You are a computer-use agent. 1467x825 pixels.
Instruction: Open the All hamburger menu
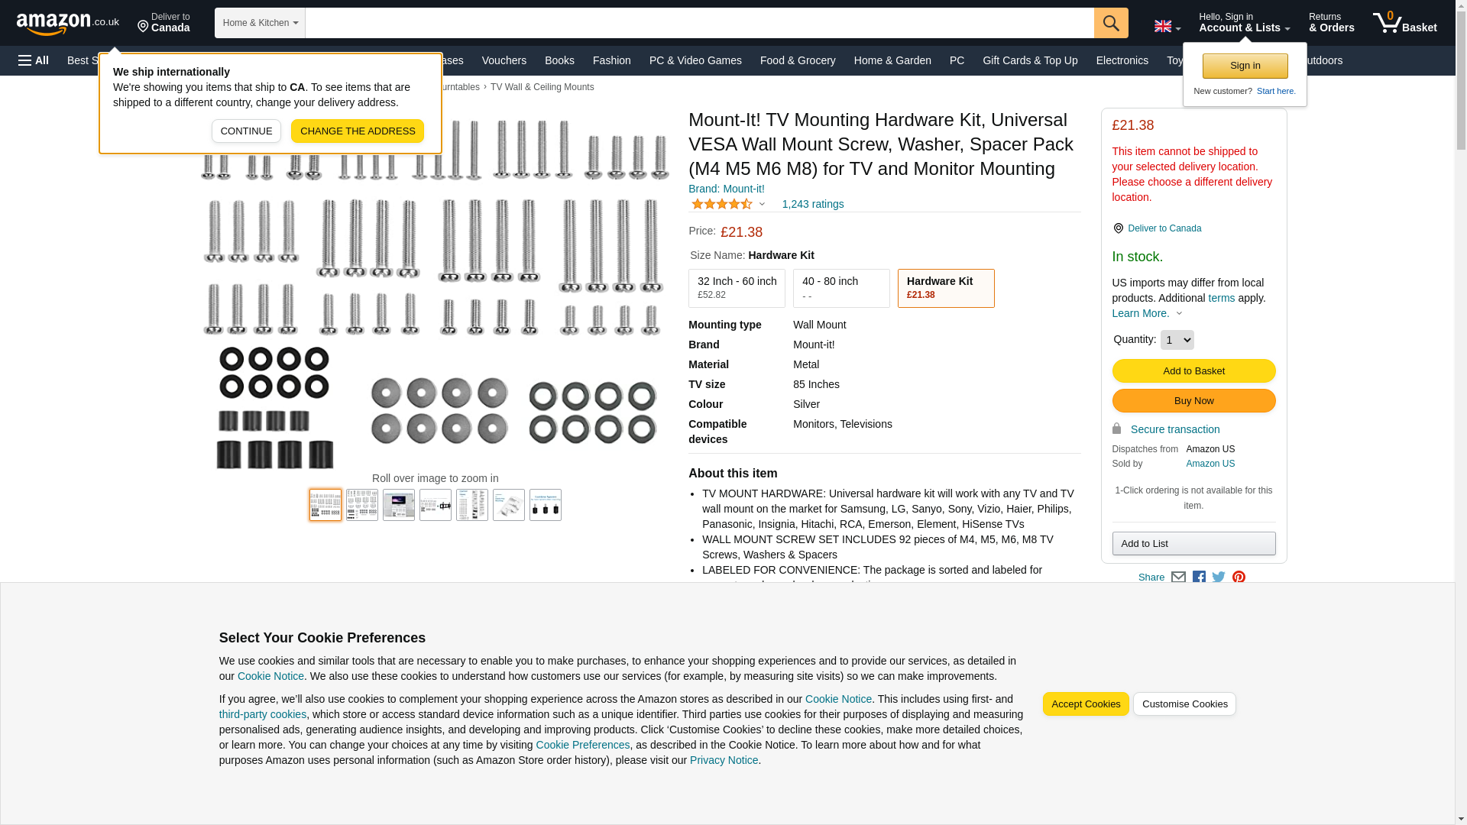(34, 60)
